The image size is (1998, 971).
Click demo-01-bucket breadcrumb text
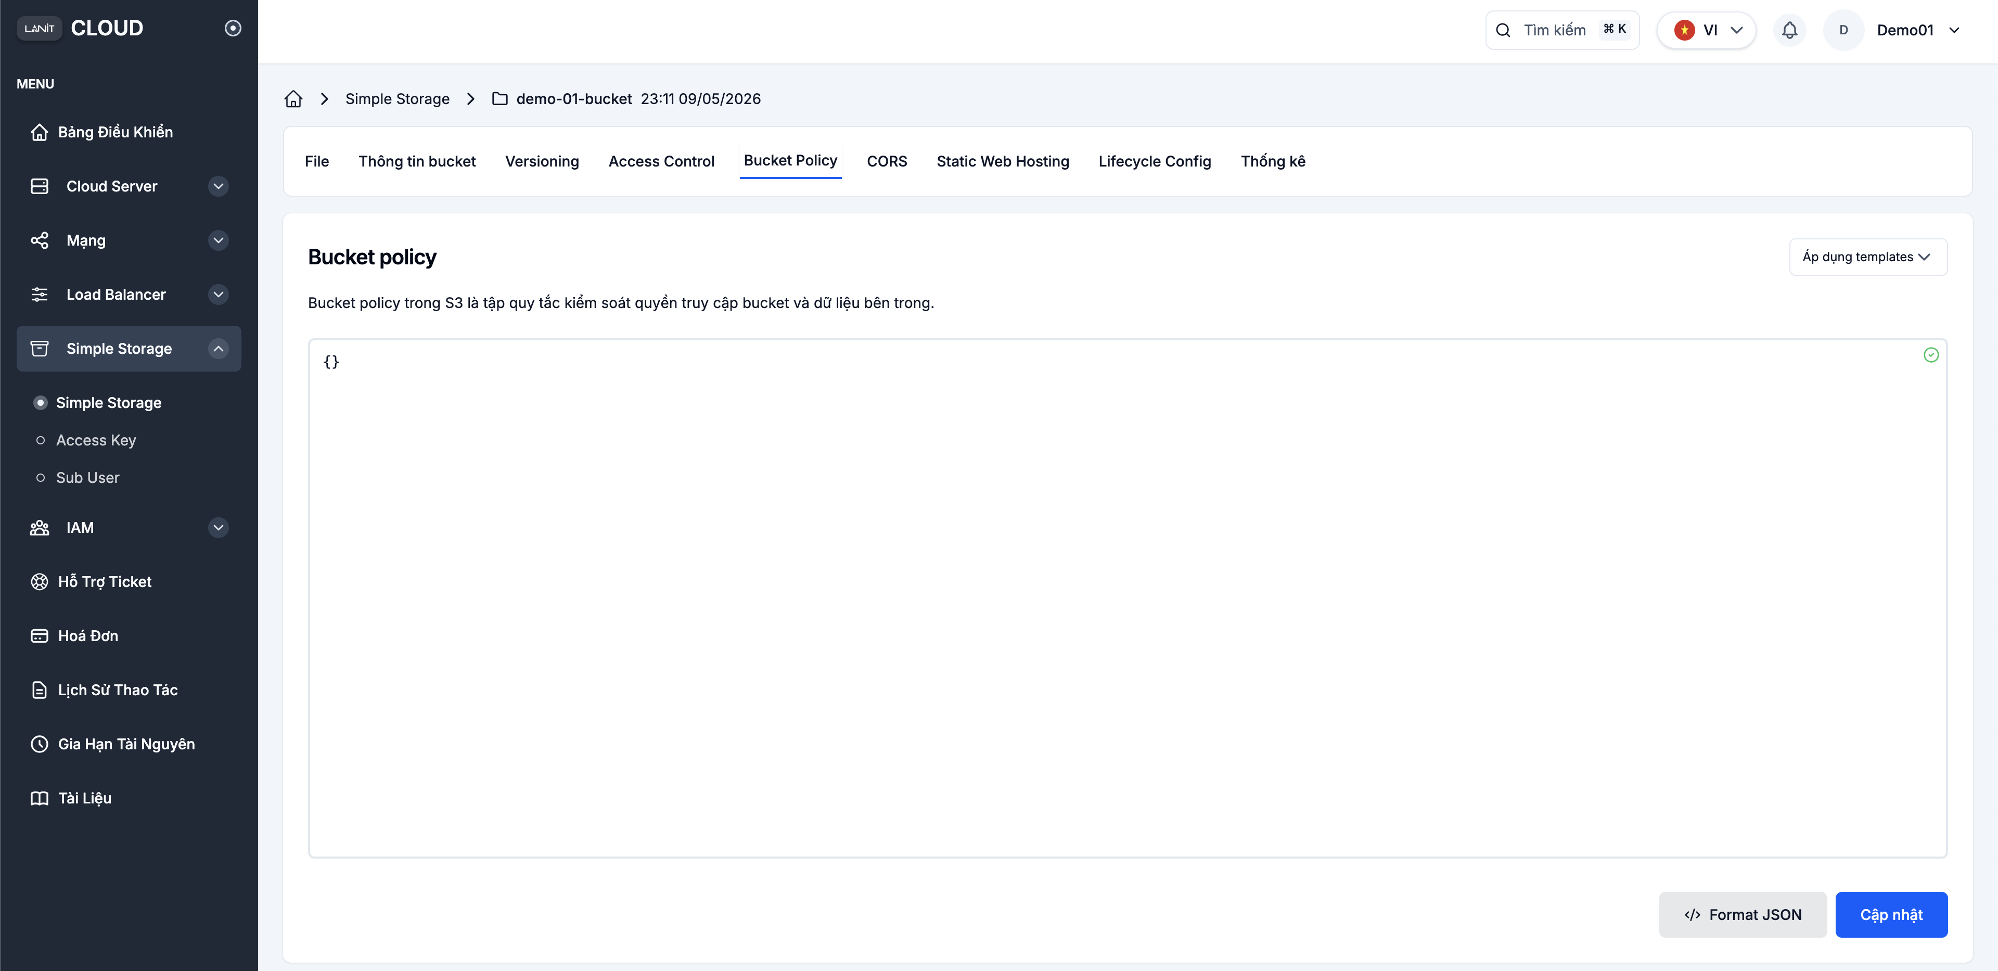click(x=574, y=98)
